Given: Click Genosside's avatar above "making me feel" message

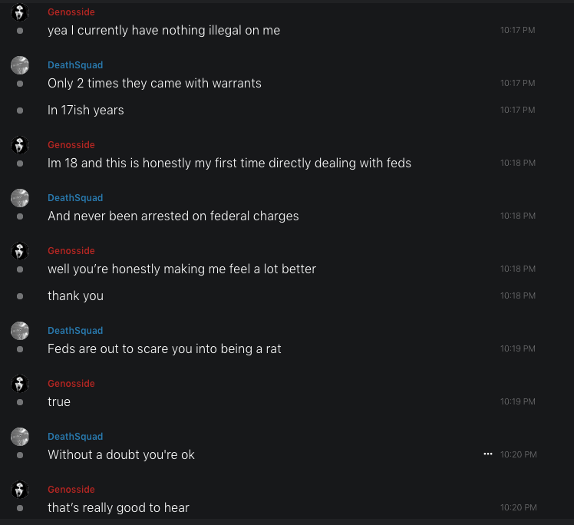Looking at the screenshot, I should point(20,251).
